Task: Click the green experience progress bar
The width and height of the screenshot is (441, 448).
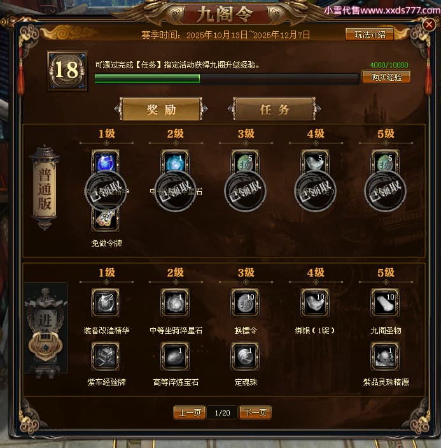Action: pos(227,78)
